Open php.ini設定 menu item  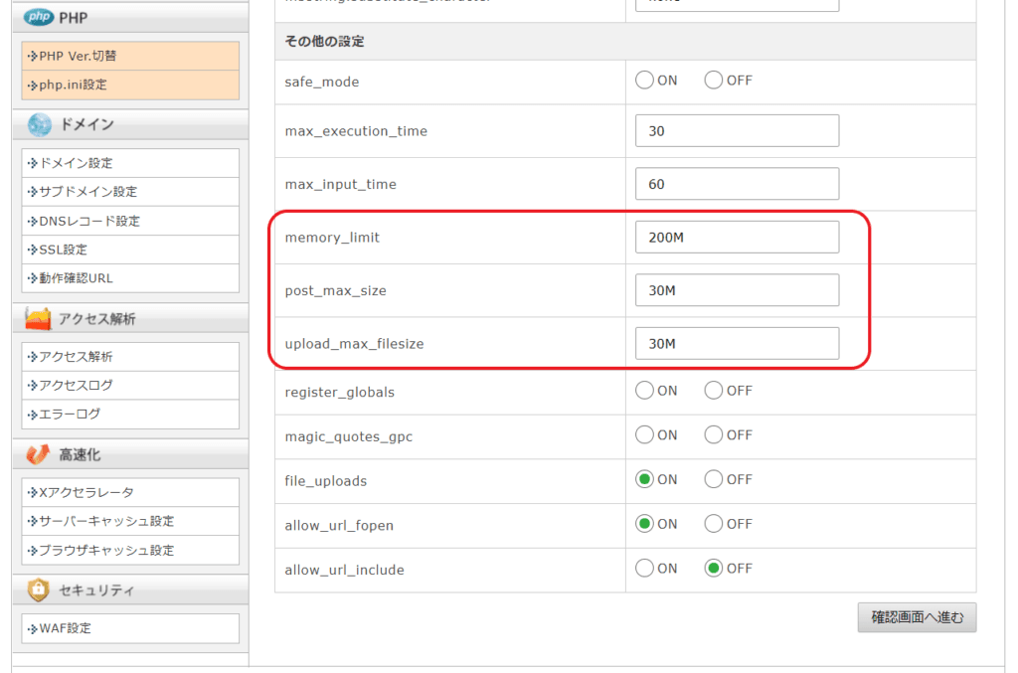(x=130, y=84)
